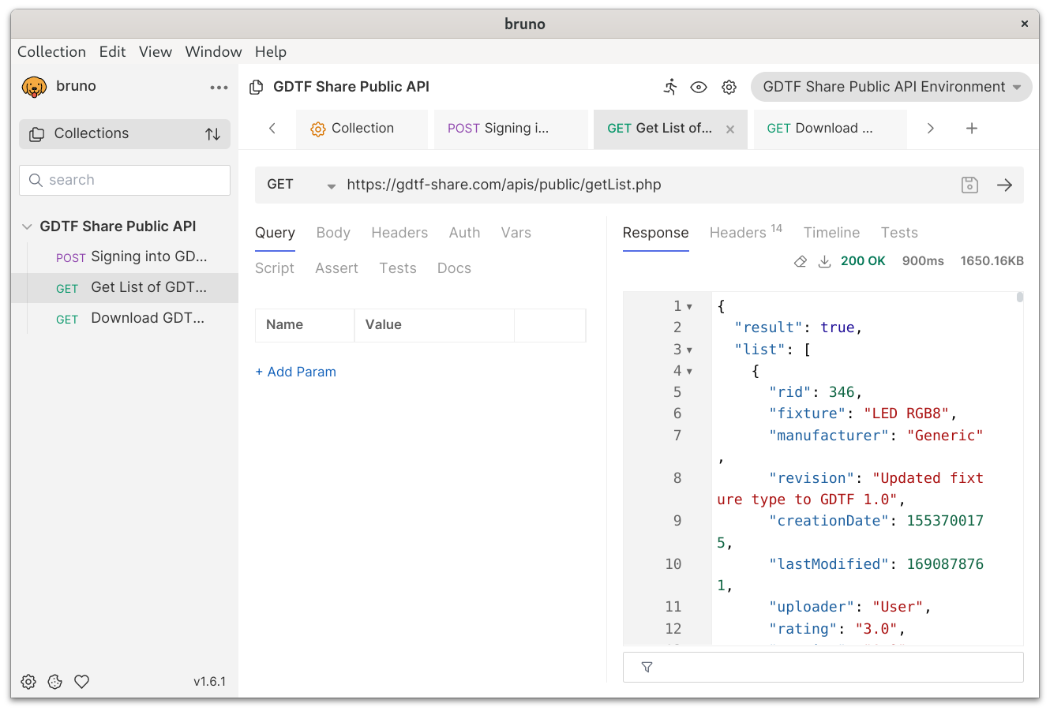Viewport: 1050px width, 711px height.
Task: Click the 200 OK status text
Action: click(x=863, y=261)
